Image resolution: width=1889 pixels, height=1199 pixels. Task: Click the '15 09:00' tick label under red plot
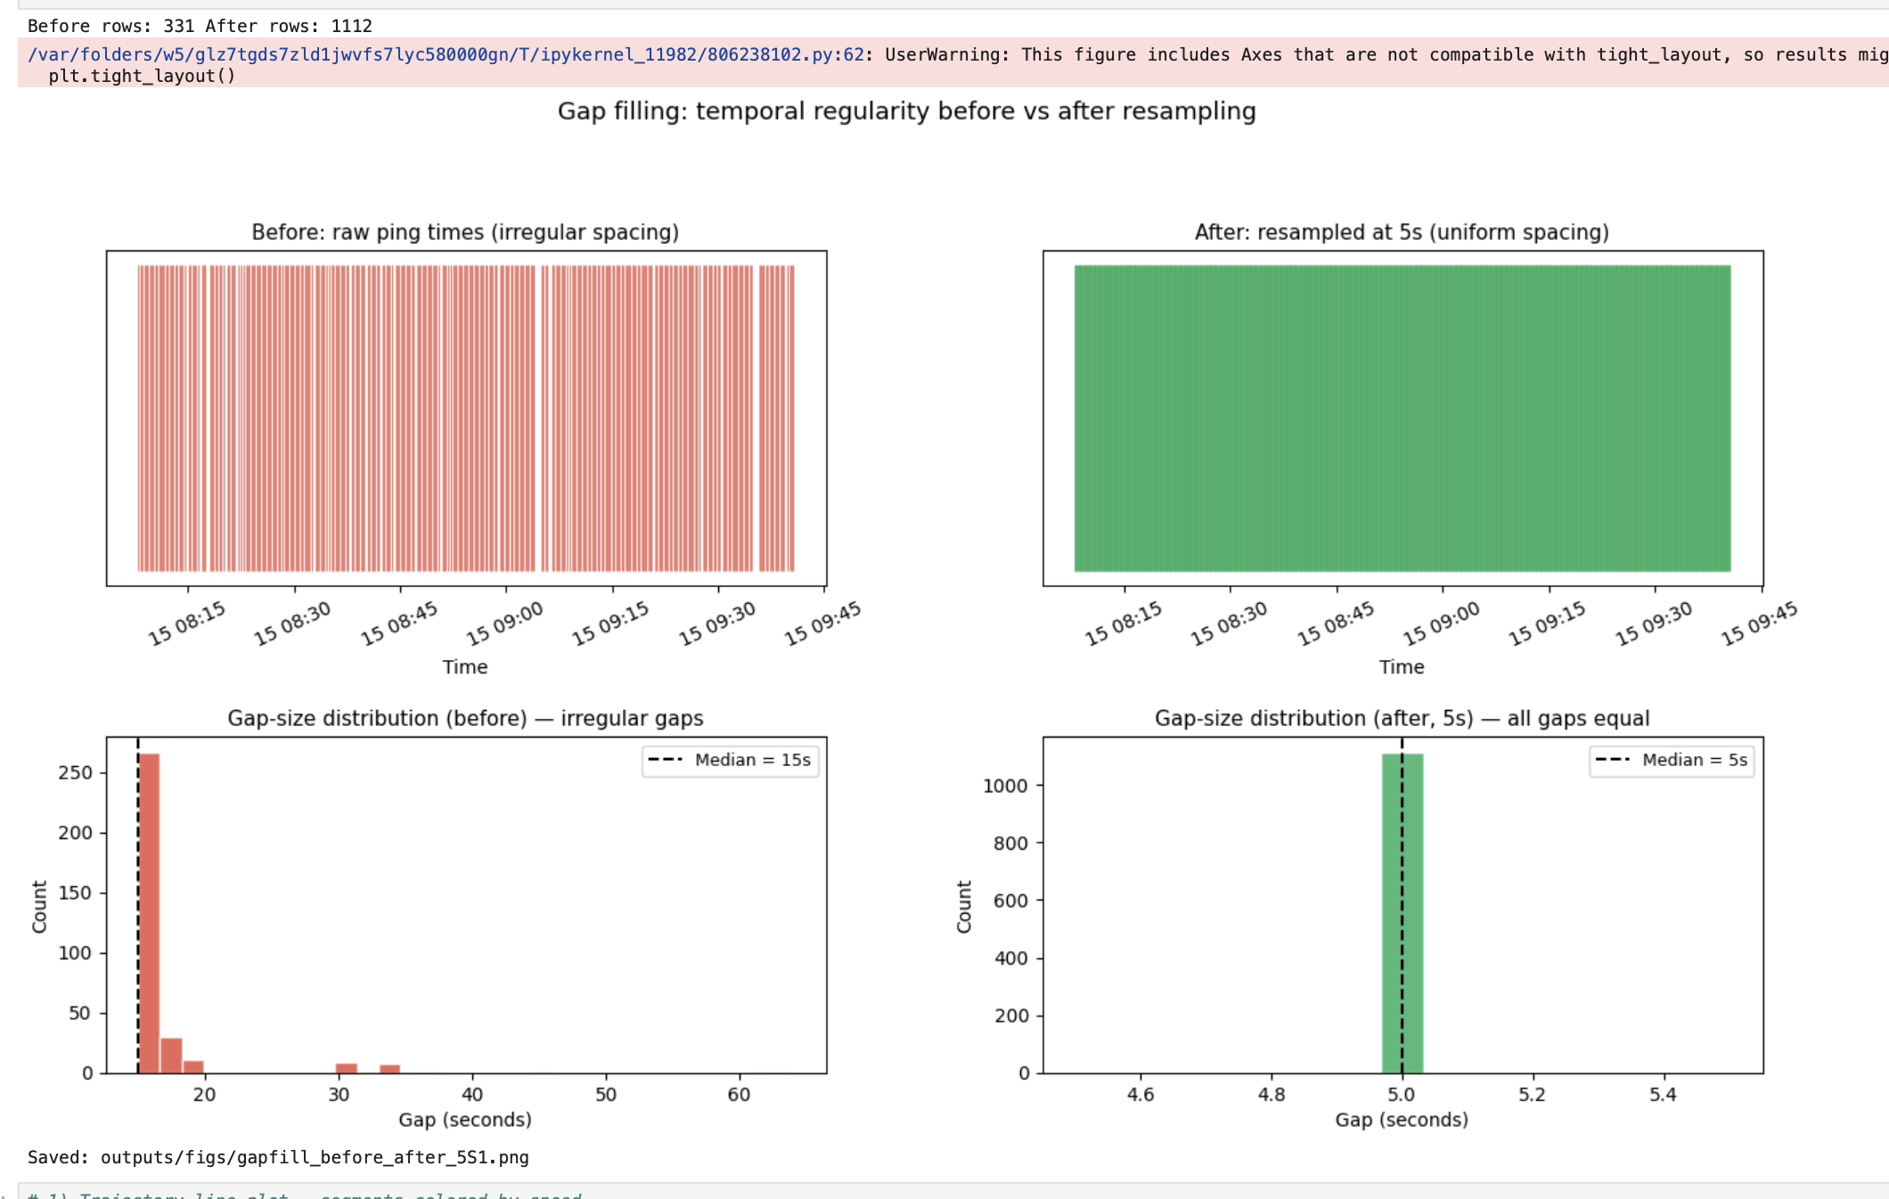504,623
